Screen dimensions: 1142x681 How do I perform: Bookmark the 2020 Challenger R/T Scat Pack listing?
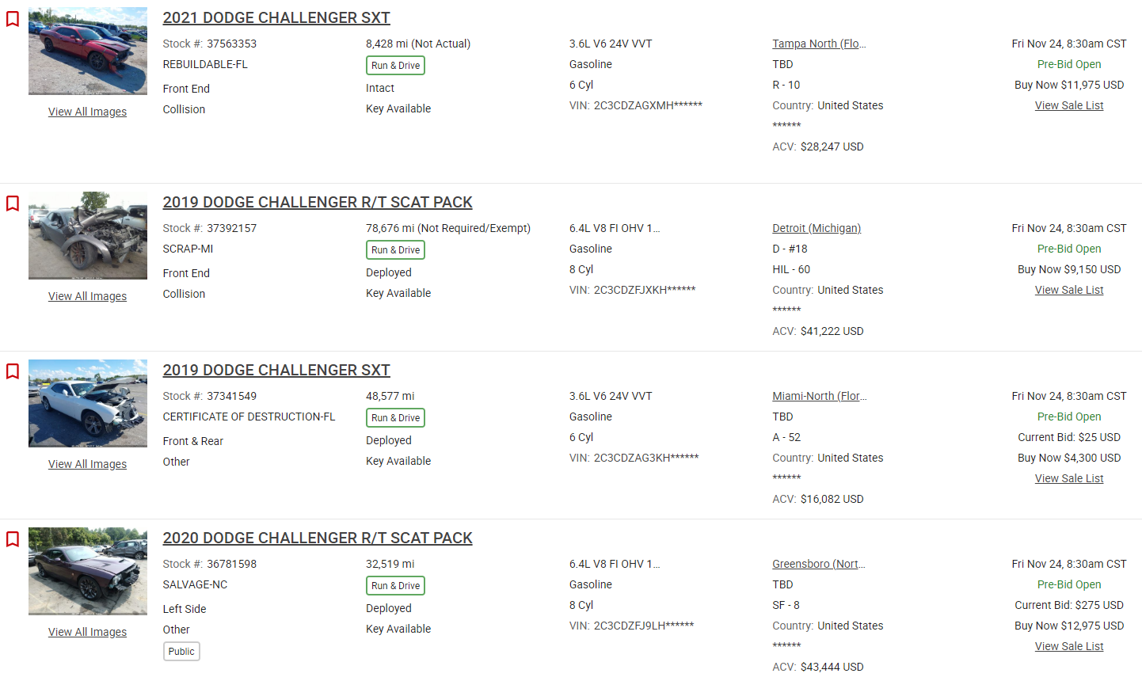pos(13,539)
